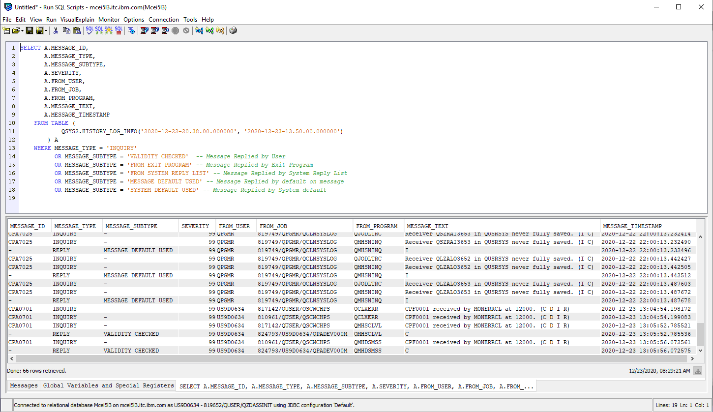Open the Tools menu
Screen dimensions: 713x412
(190, 20)
